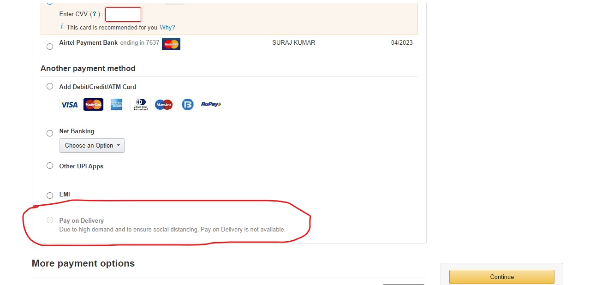Click the Airtel Payment Bank MasterCard icon
This screenshot has width=596, height=285.
pyautogui.click(x=171, y=44)
